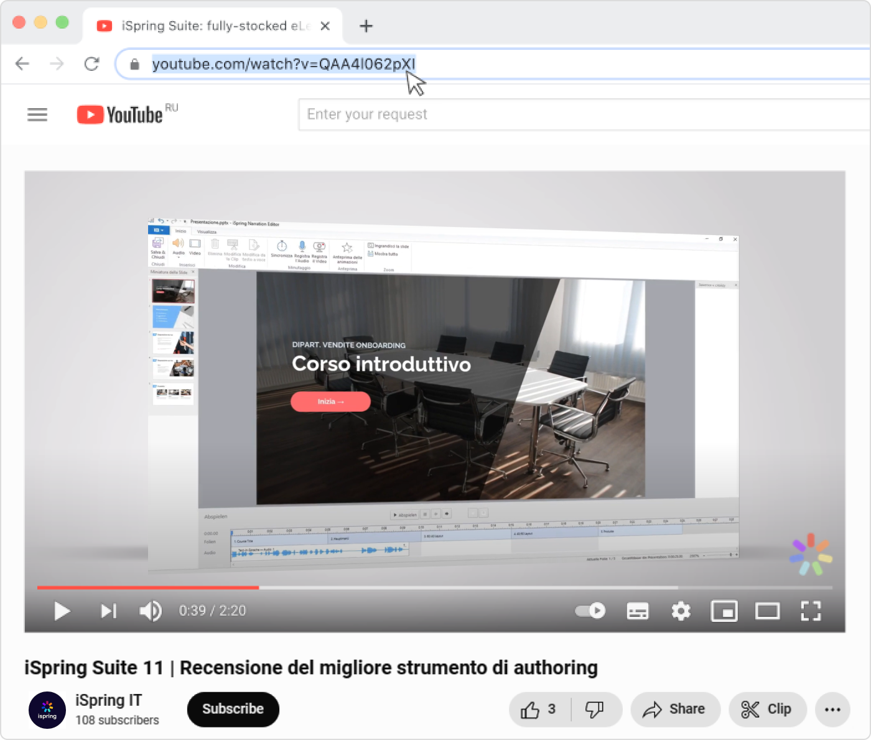Skip to the next video
Viewport: 871px width, 740px height.
(x=108, y=611)
